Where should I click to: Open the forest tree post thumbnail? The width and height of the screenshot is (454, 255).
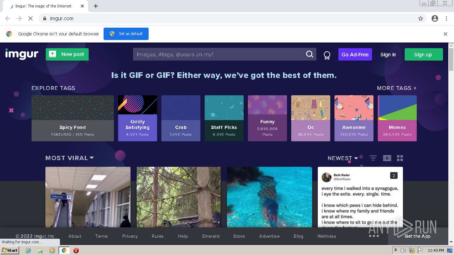coord(179,197)
